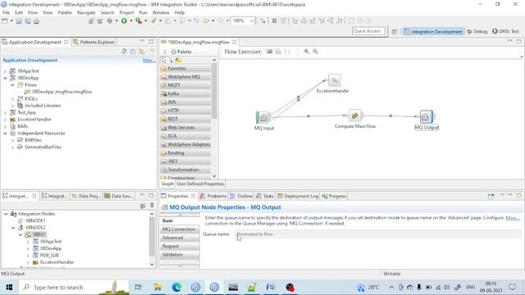The width and height of the screenshot is (525, 295).
Task: Open the MQTT palette drawer
Action: coord(186,85)
